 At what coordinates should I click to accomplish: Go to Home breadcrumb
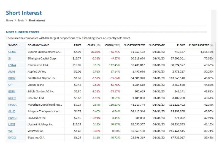(x=9, y=20)
